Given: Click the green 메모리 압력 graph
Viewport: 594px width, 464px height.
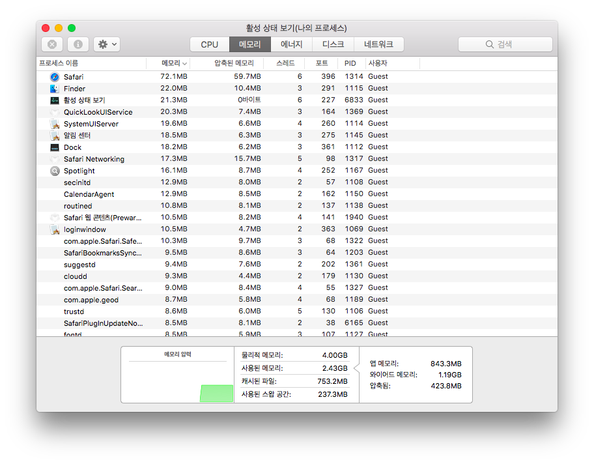Looking at the screenshot, I should [x=217, y=393].
